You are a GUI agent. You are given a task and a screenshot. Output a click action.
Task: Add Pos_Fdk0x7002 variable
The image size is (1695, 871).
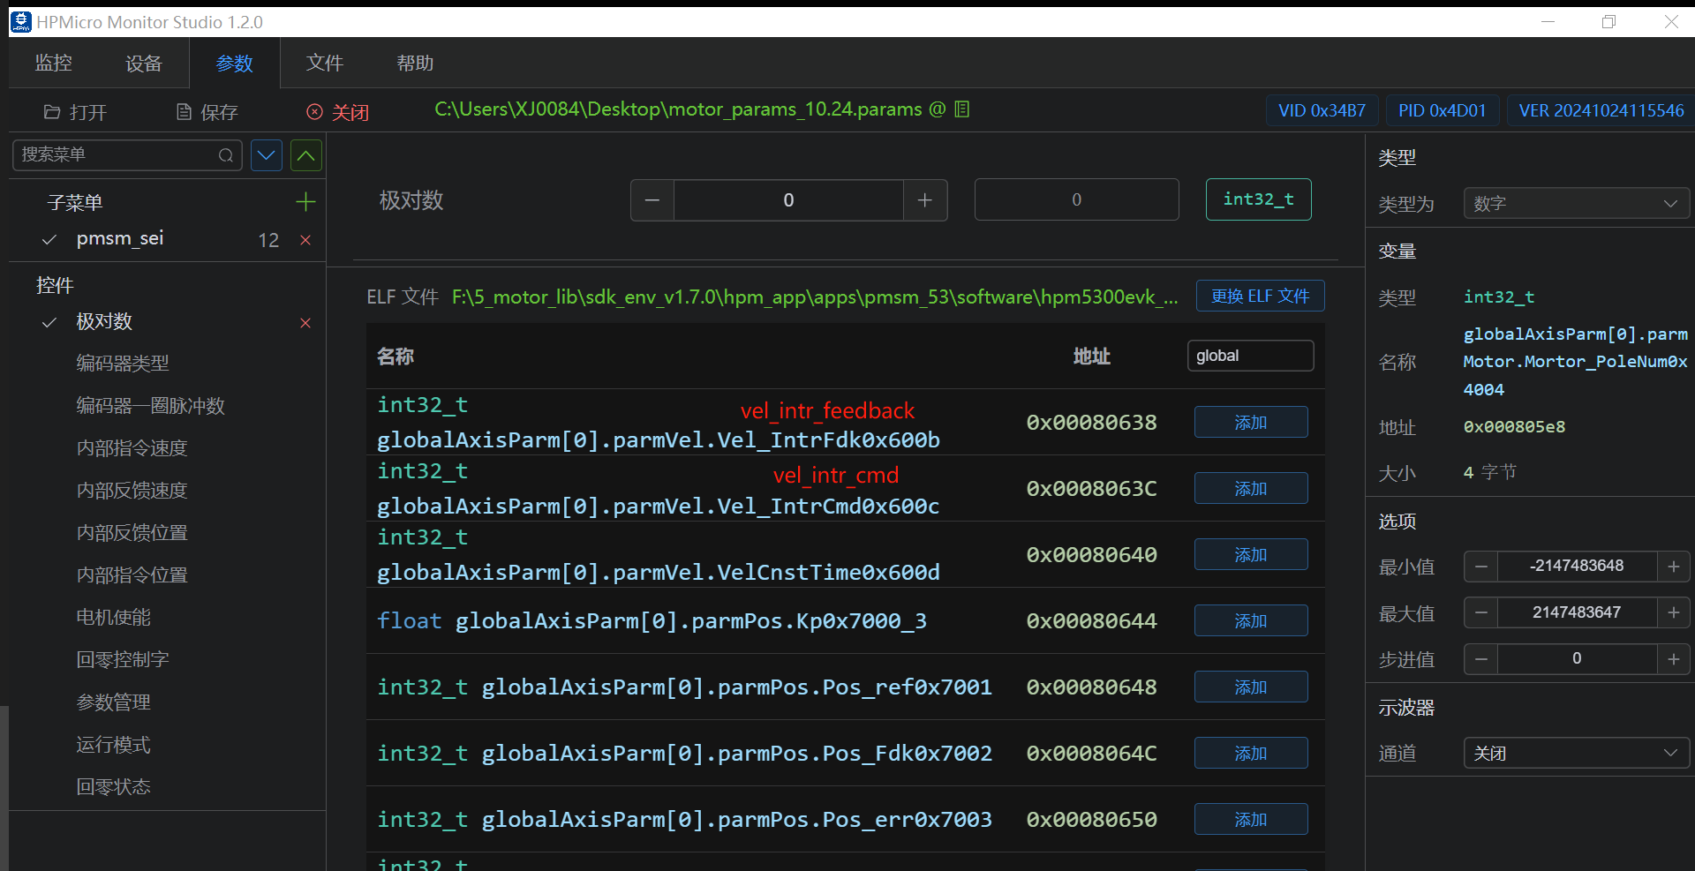pos(1251,753)
